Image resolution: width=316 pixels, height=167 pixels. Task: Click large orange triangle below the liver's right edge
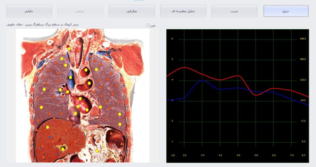(89, 142)
